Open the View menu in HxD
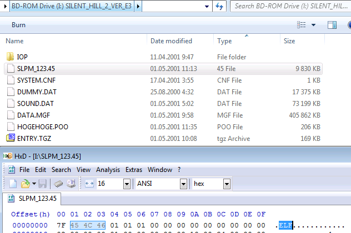The height and width of the screenshot is (233, 351). click(x=83, y=170)
